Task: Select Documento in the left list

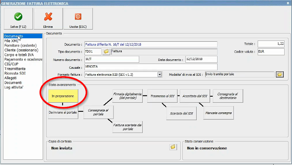Action: click(x=23, y=36)
